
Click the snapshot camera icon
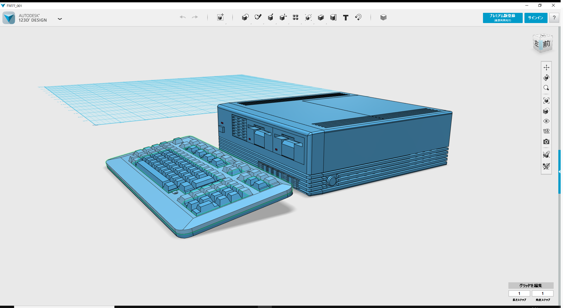(546, 142)
